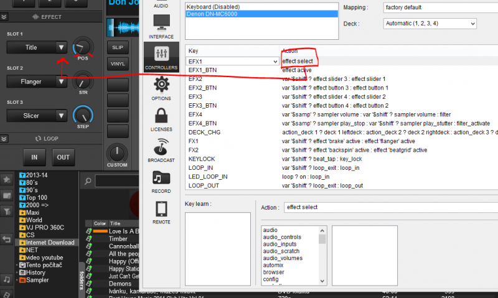Click the music note sidebar icon
498x298 pixels.
coord(7,279)
